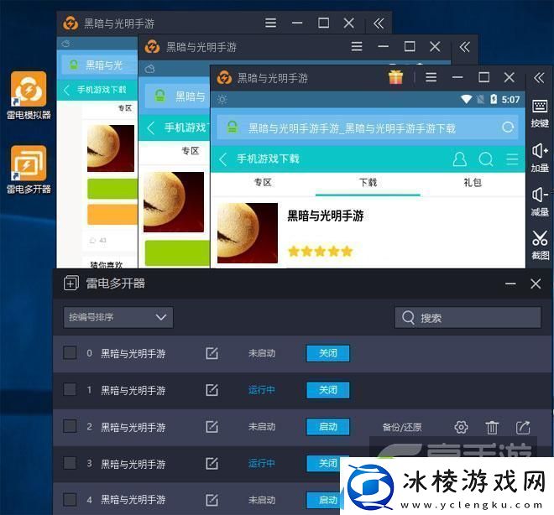
Task: Click the address bar in front emulator
Action: coord(368,127)
